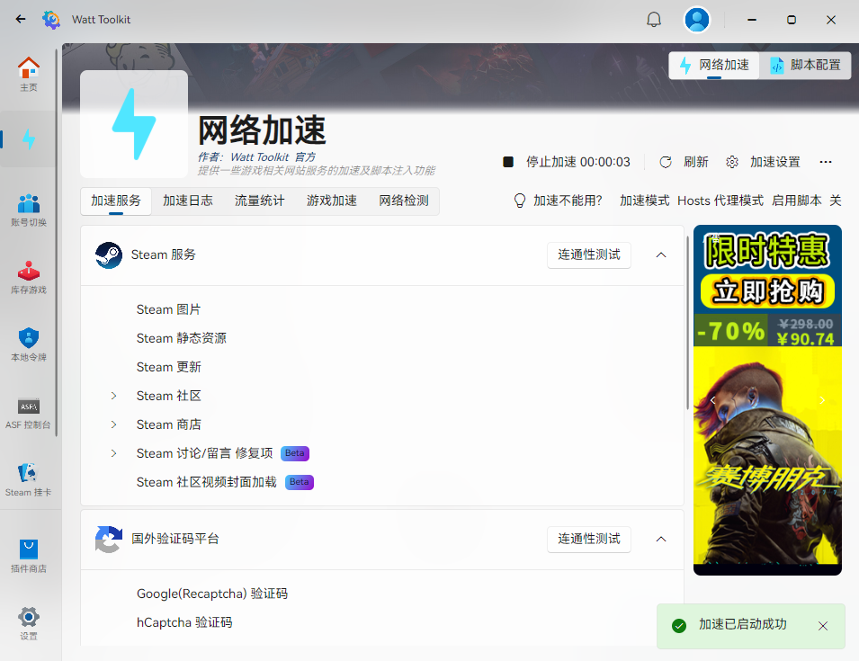
Task: Switch to the 脚本配置 top tab
Action: (x=805, y=66)
